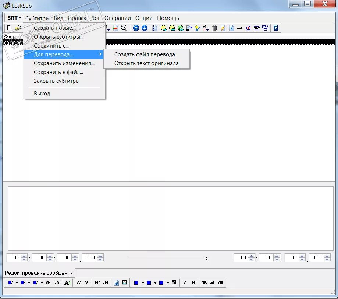Click the slashed dotted gray custom color swatch
Image resolution: width=338 pixels, height=299 pixels.
tap(48, 283)
